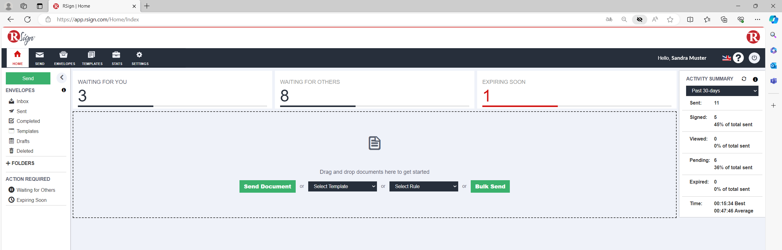Click the Activity Summary info icon
Viewport: 782px width, 250px height.
pyautogui.click(x=755, y=79)
